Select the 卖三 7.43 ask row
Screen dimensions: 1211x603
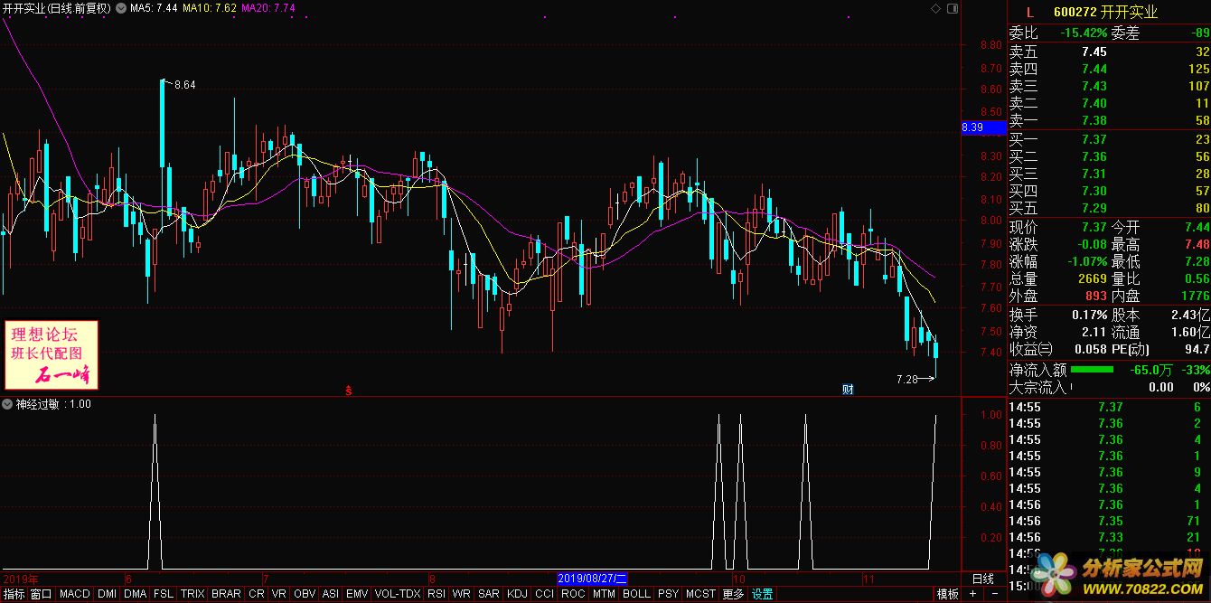[1109, 87]
